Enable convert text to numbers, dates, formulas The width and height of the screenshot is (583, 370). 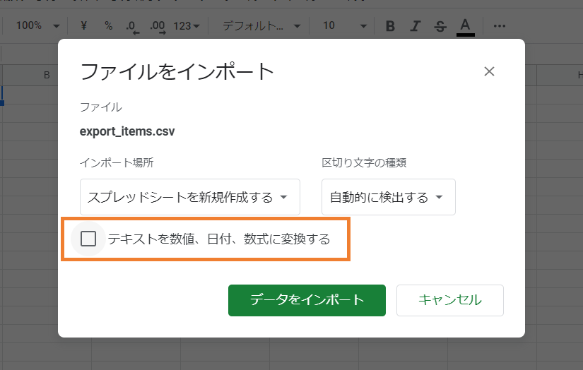tap(88, 239)
